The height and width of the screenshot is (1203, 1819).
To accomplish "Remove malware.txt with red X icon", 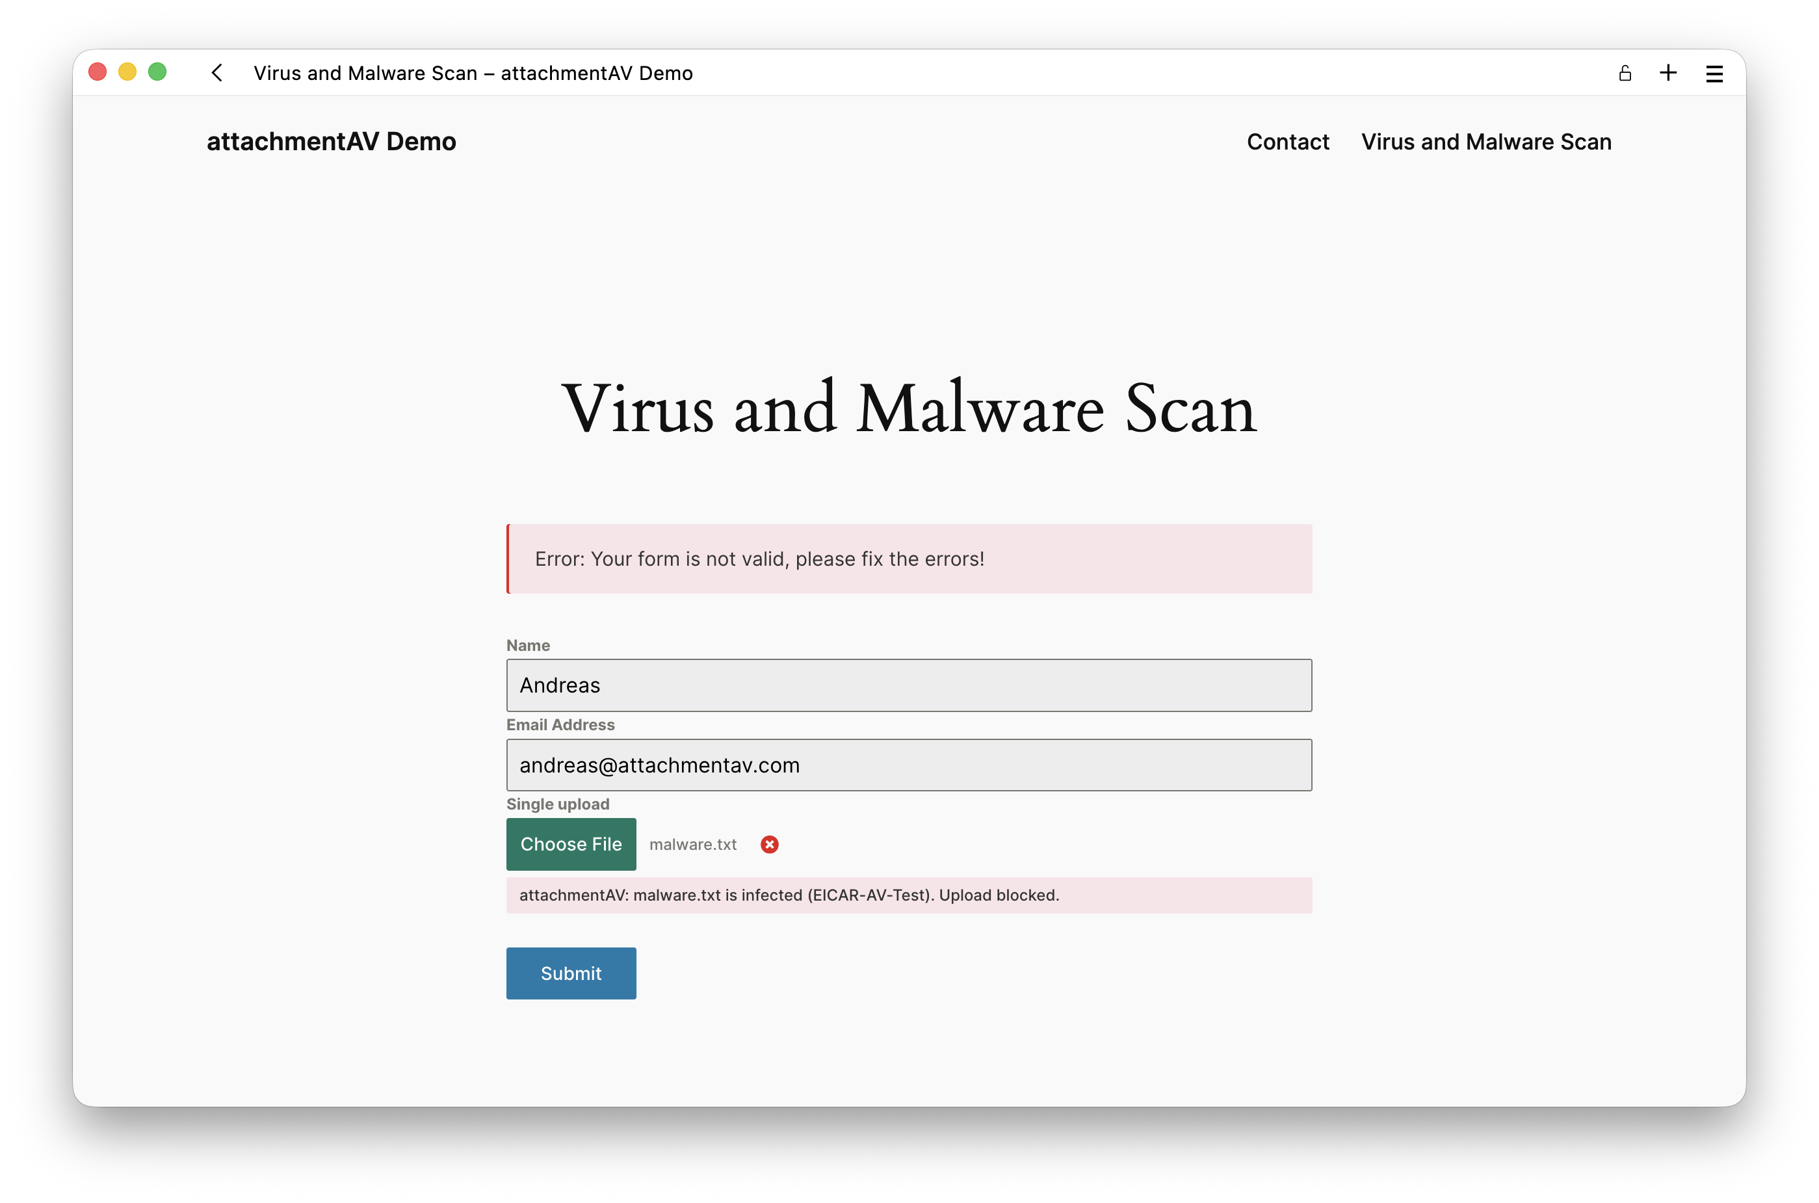I will (x=769, y=844).
